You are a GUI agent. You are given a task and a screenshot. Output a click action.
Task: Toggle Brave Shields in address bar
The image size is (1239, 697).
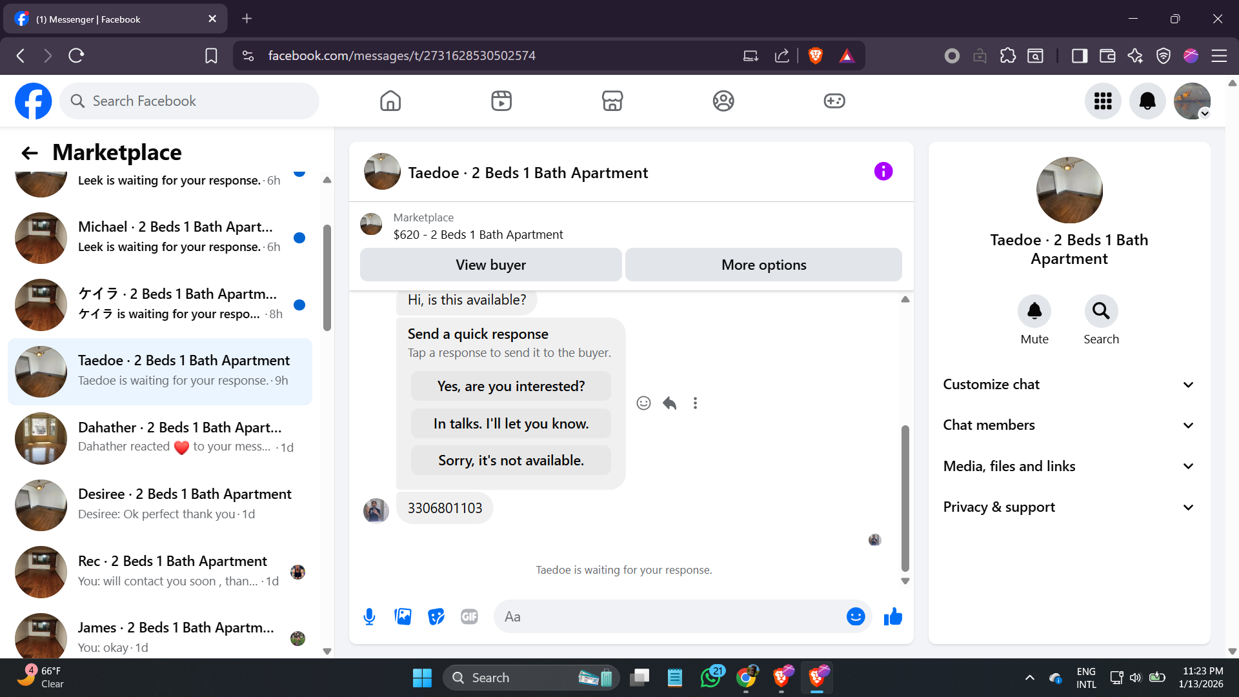(815, 56)
